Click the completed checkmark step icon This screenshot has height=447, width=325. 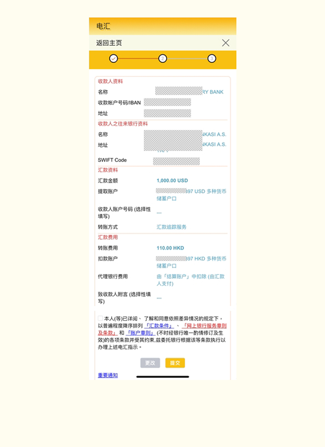click(114, 58)
